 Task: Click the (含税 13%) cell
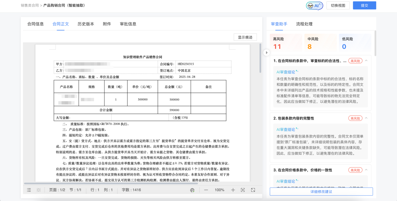pyautogui.click(x=180, y=117)
